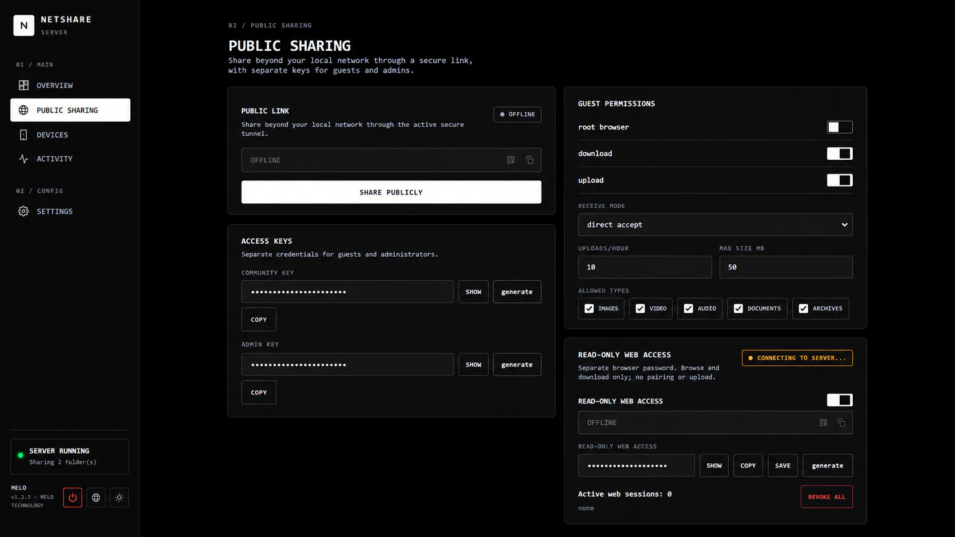
Task: Copy the public link with copy icon
Action: click(x=529, y=160)
